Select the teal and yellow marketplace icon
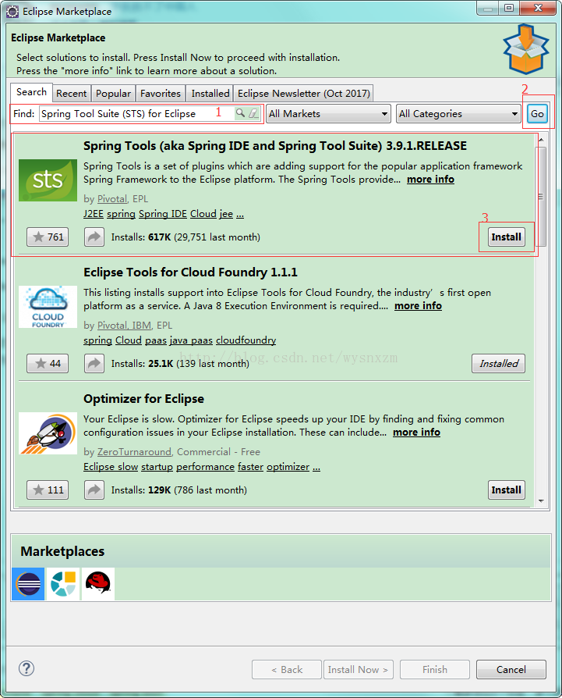This screenshot has height=698, width=562. (63, 583)
